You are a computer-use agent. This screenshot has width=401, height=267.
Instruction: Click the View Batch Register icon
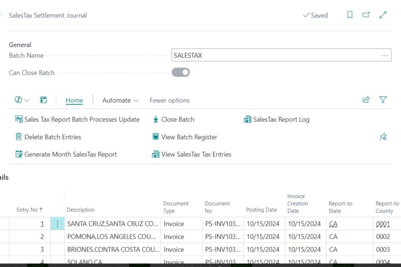(x=155, y=137)
